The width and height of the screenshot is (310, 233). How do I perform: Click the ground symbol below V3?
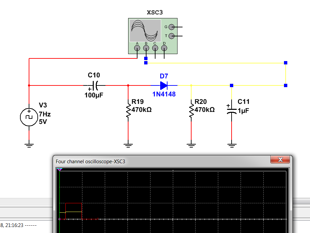pos(29,145)
